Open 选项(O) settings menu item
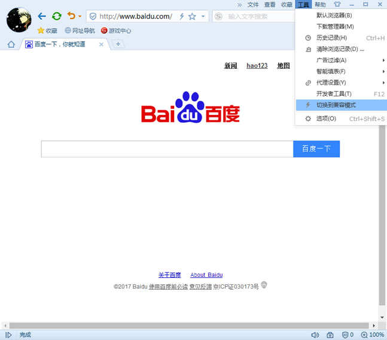387x340 pixels. [x=342, y=119]
